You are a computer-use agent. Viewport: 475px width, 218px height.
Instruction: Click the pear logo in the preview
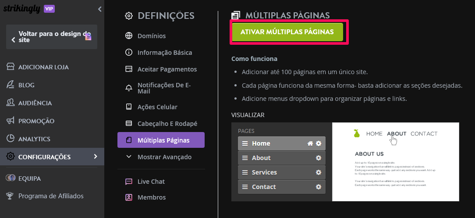pyautogui.click(x=357, y=133)
